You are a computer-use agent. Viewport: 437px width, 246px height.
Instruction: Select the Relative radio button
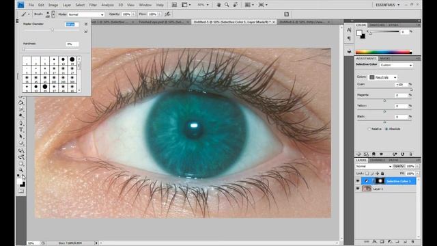click(x=369, y=129)
